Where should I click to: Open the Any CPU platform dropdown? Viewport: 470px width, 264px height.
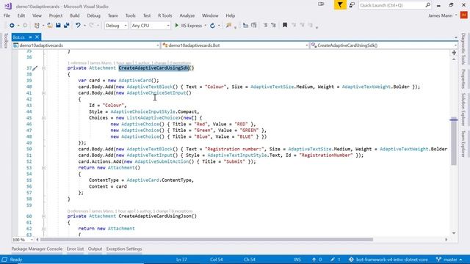[151, 26]
